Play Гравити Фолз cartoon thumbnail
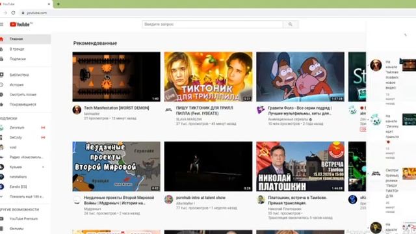This screenshot has width=416, height=234. coord(300,77)
